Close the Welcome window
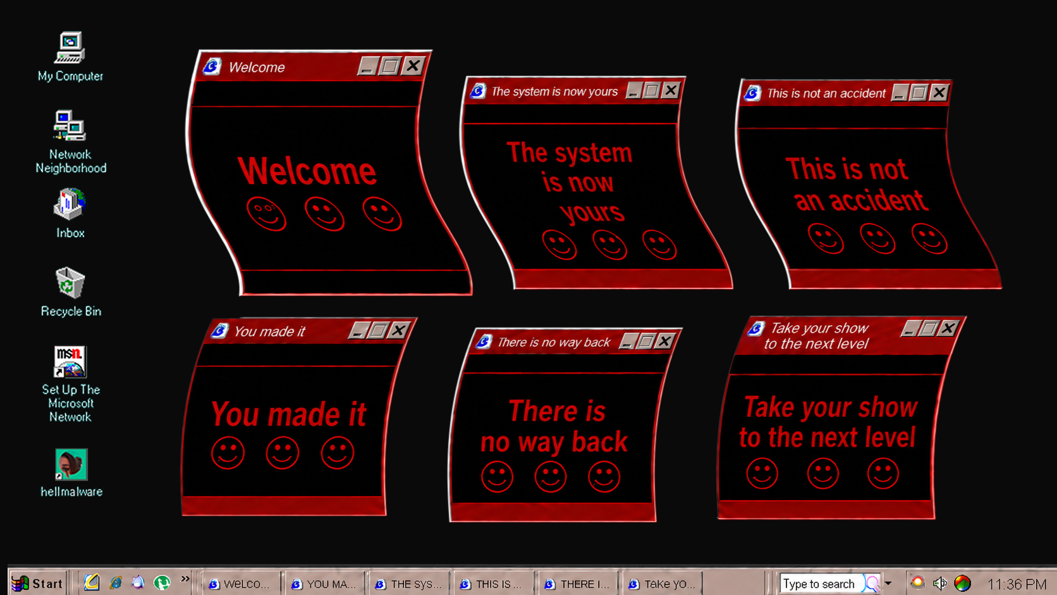This screenshot has width=1057, height=595. [413, 65]
